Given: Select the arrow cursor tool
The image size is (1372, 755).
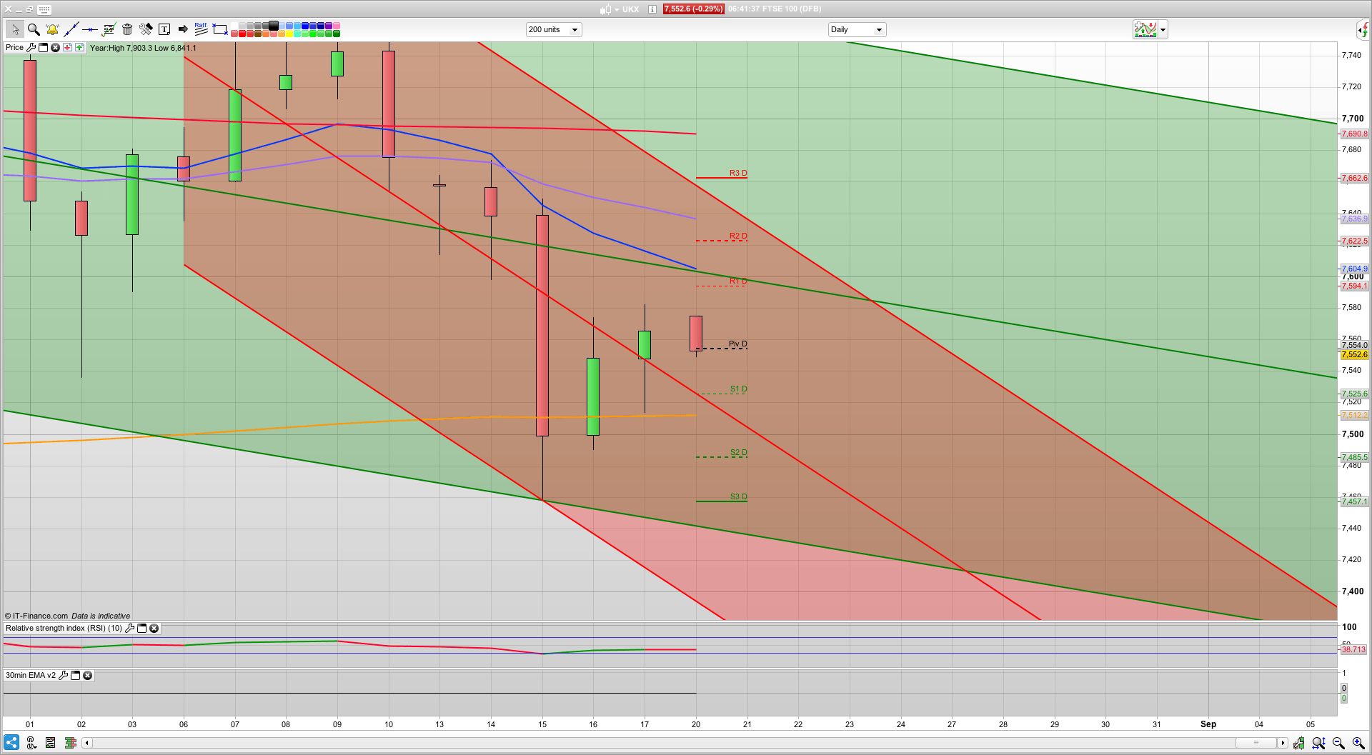Looking at the screenshot, I should pos(14,29).
